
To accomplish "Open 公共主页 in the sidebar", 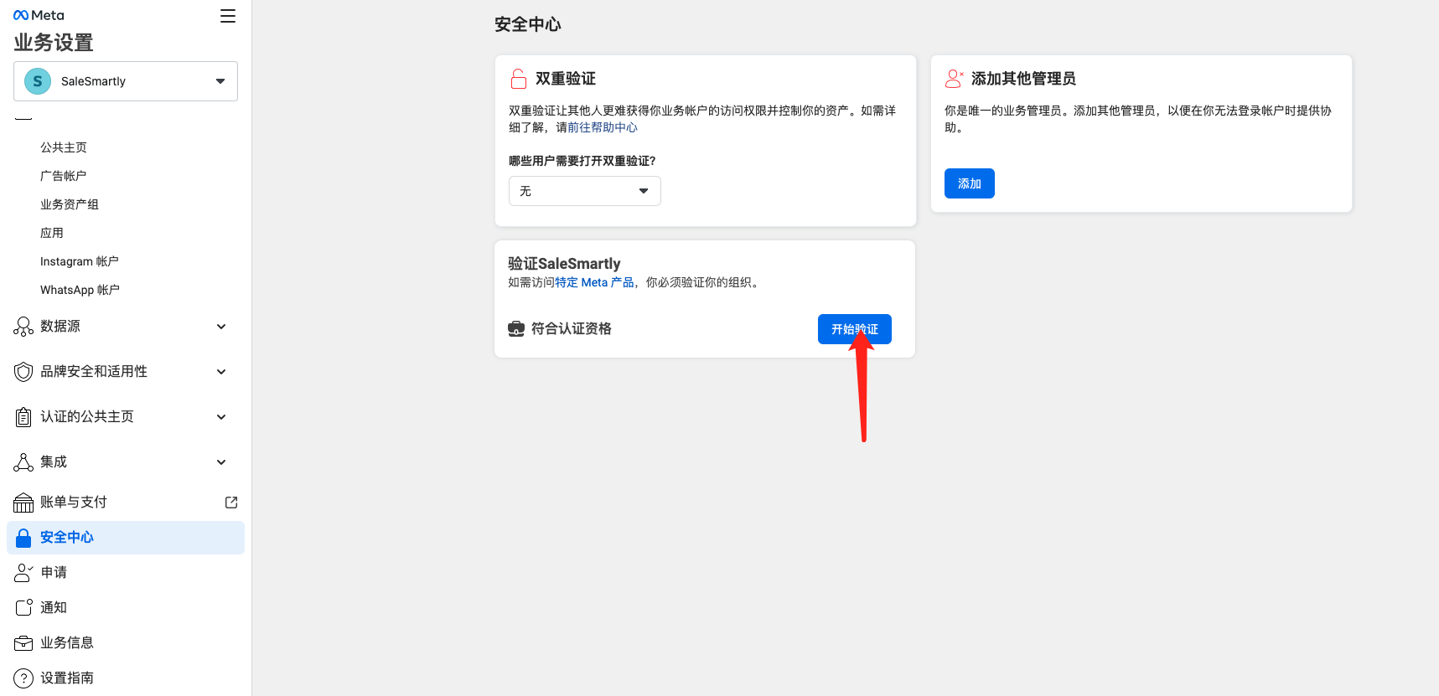I will coord(64,147).
